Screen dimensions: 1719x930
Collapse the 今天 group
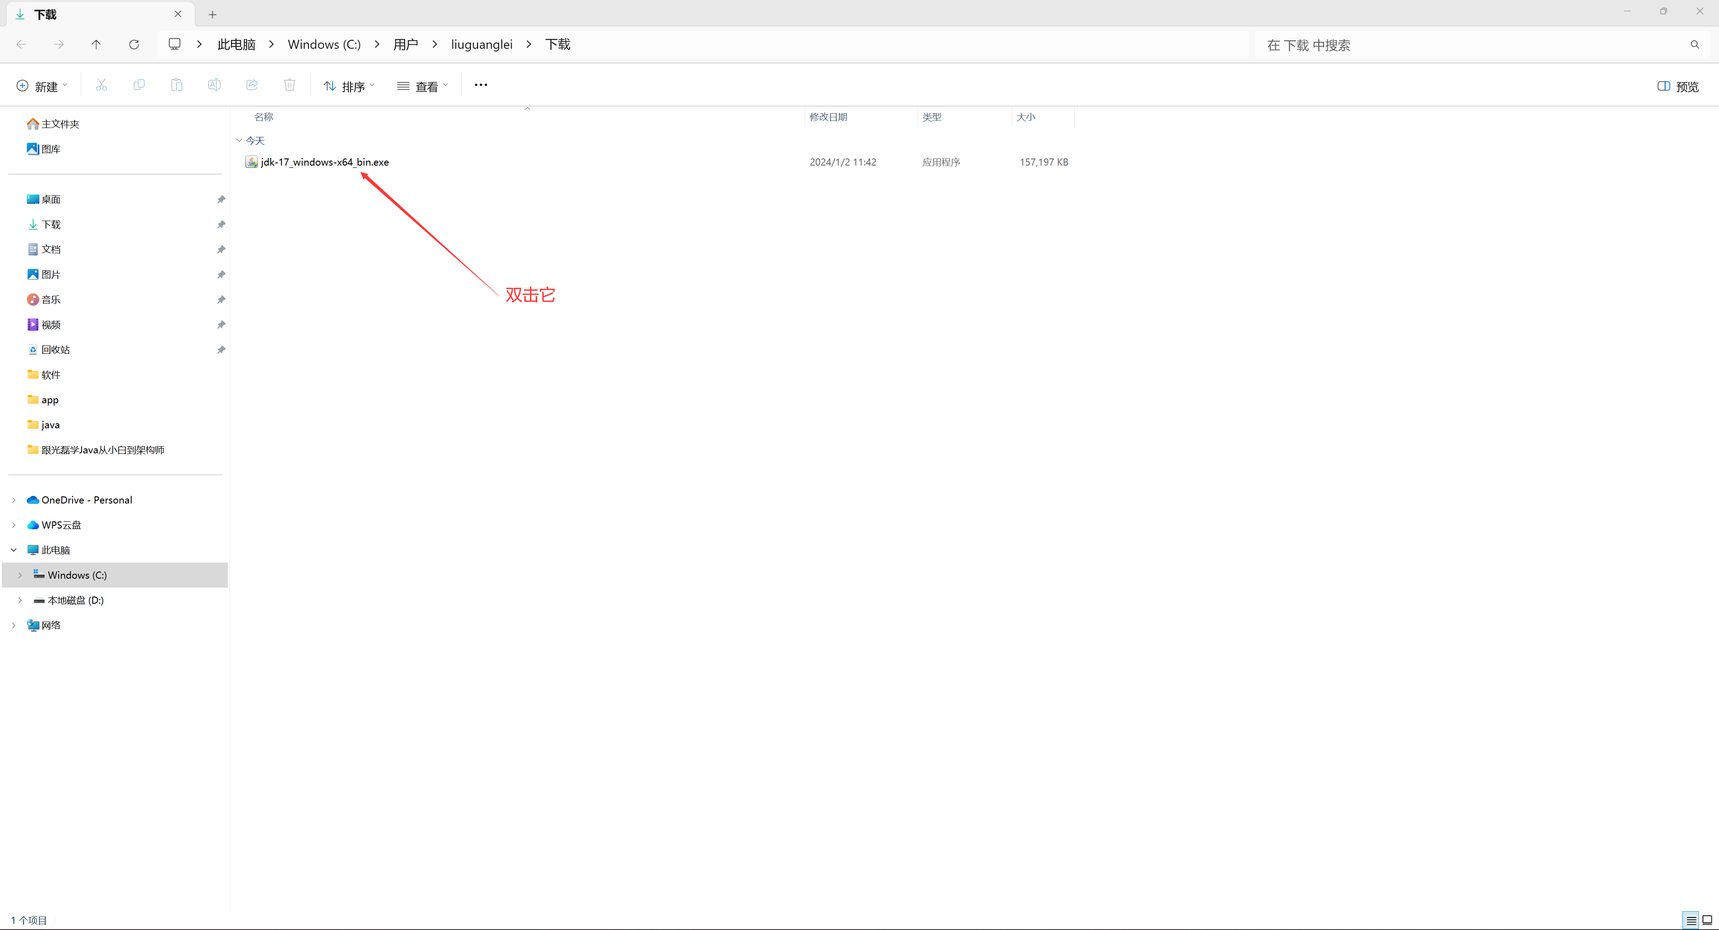(239, 141)
